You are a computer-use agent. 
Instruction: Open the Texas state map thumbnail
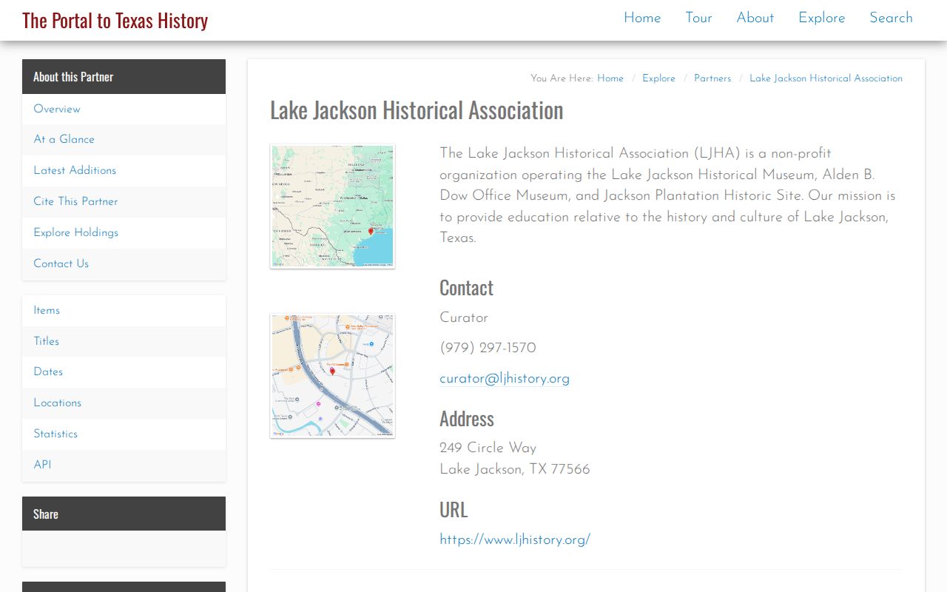click(332, 206)
